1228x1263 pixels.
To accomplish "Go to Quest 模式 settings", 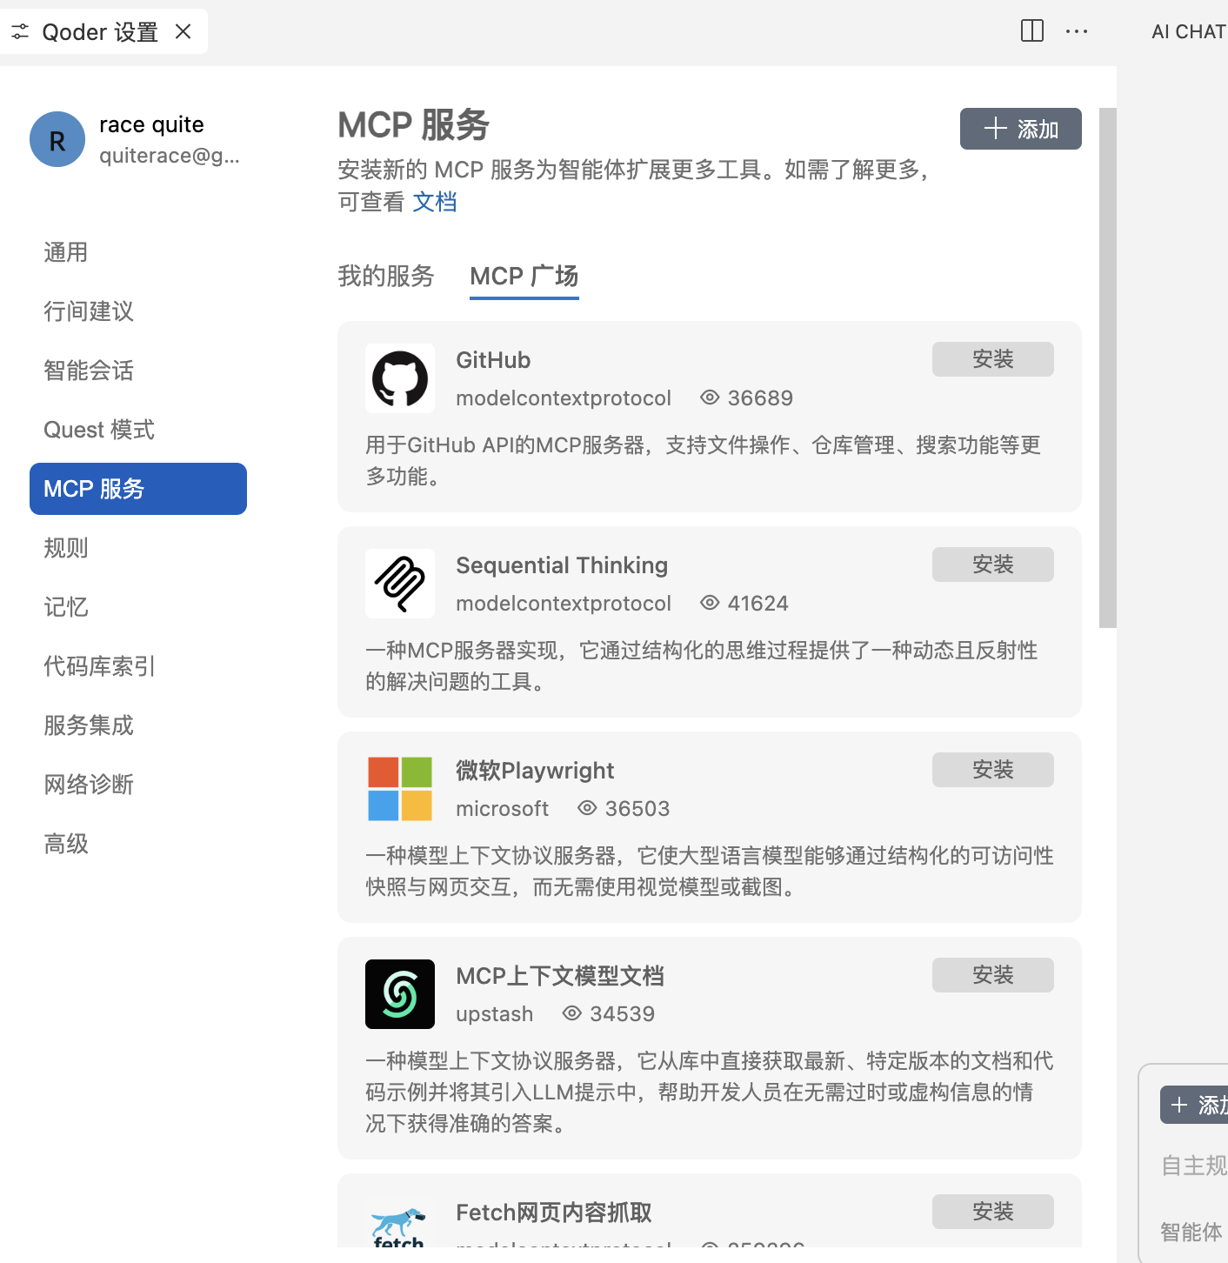I will coord(99,430).
